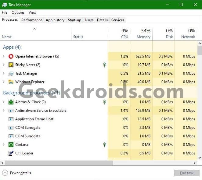This screenshot has height=180, width=202.
Task: Click the Task Manager process row icon
Action: coord(11,73)
